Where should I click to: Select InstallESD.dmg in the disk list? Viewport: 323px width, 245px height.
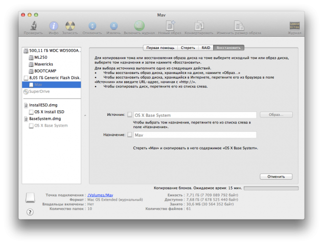click(x=43, y=104)
